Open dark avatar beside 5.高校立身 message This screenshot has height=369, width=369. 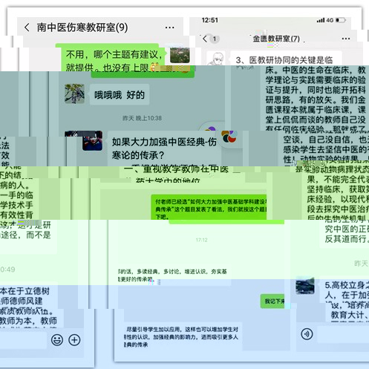click(305, 286)
